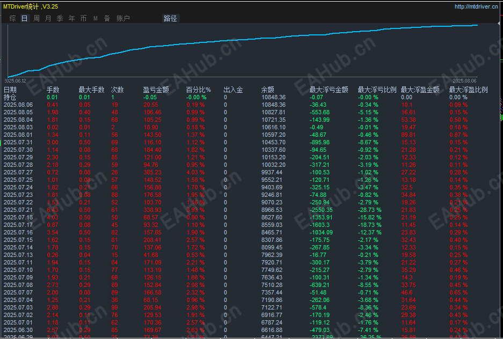Click the 10848.36 balance in the 持仓 row

[x=273, y=97]
